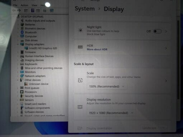This screenshot has width=183, height=137.
Task: Open the 1920 × 1080 resolution dropdown
Action: point(111,113)
